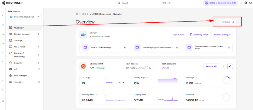
Task: Open the server selector dropdown
Action: tap(24, 17)
